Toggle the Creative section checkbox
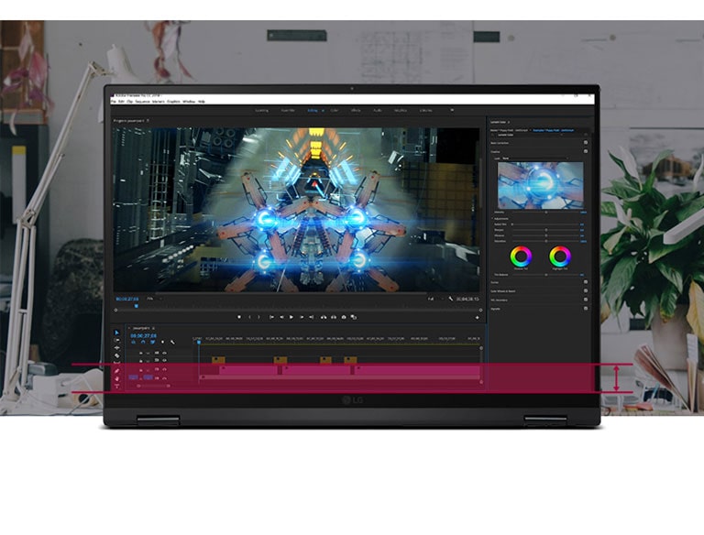Viewport: 704px width, 535px height. click(586, 152)
